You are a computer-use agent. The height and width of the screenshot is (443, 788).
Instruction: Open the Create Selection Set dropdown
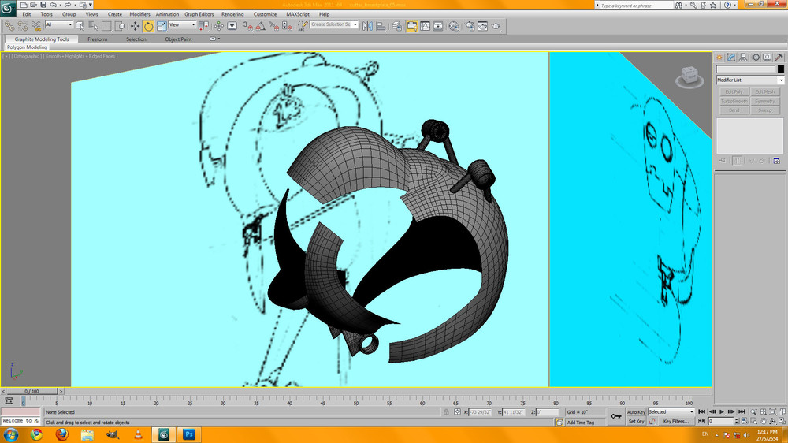334,25
